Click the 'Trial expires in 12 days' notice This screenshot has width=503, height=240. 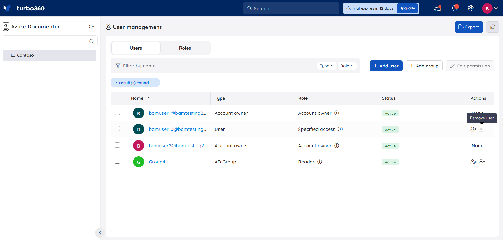[370, 8]
